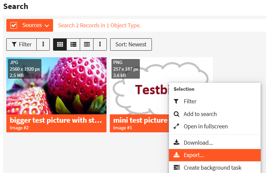Choose Create background task
This screenshot has width=266, height=173.
[212, 168]
